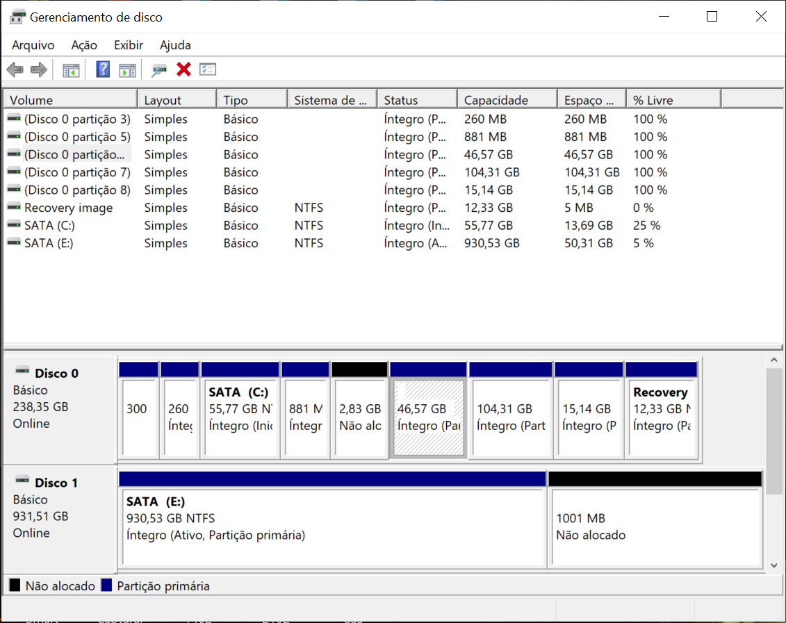Sort by the % Livre column header
The height and width of the screenshot is (623, 786).
click(673, 99)
